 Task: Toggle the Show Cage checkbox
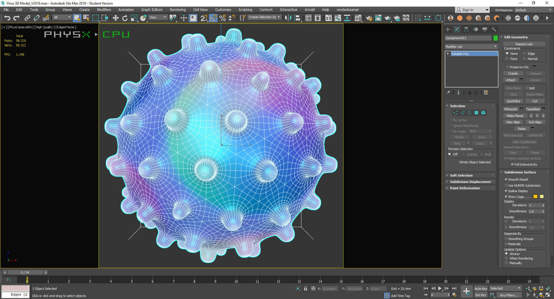point(506,197)
